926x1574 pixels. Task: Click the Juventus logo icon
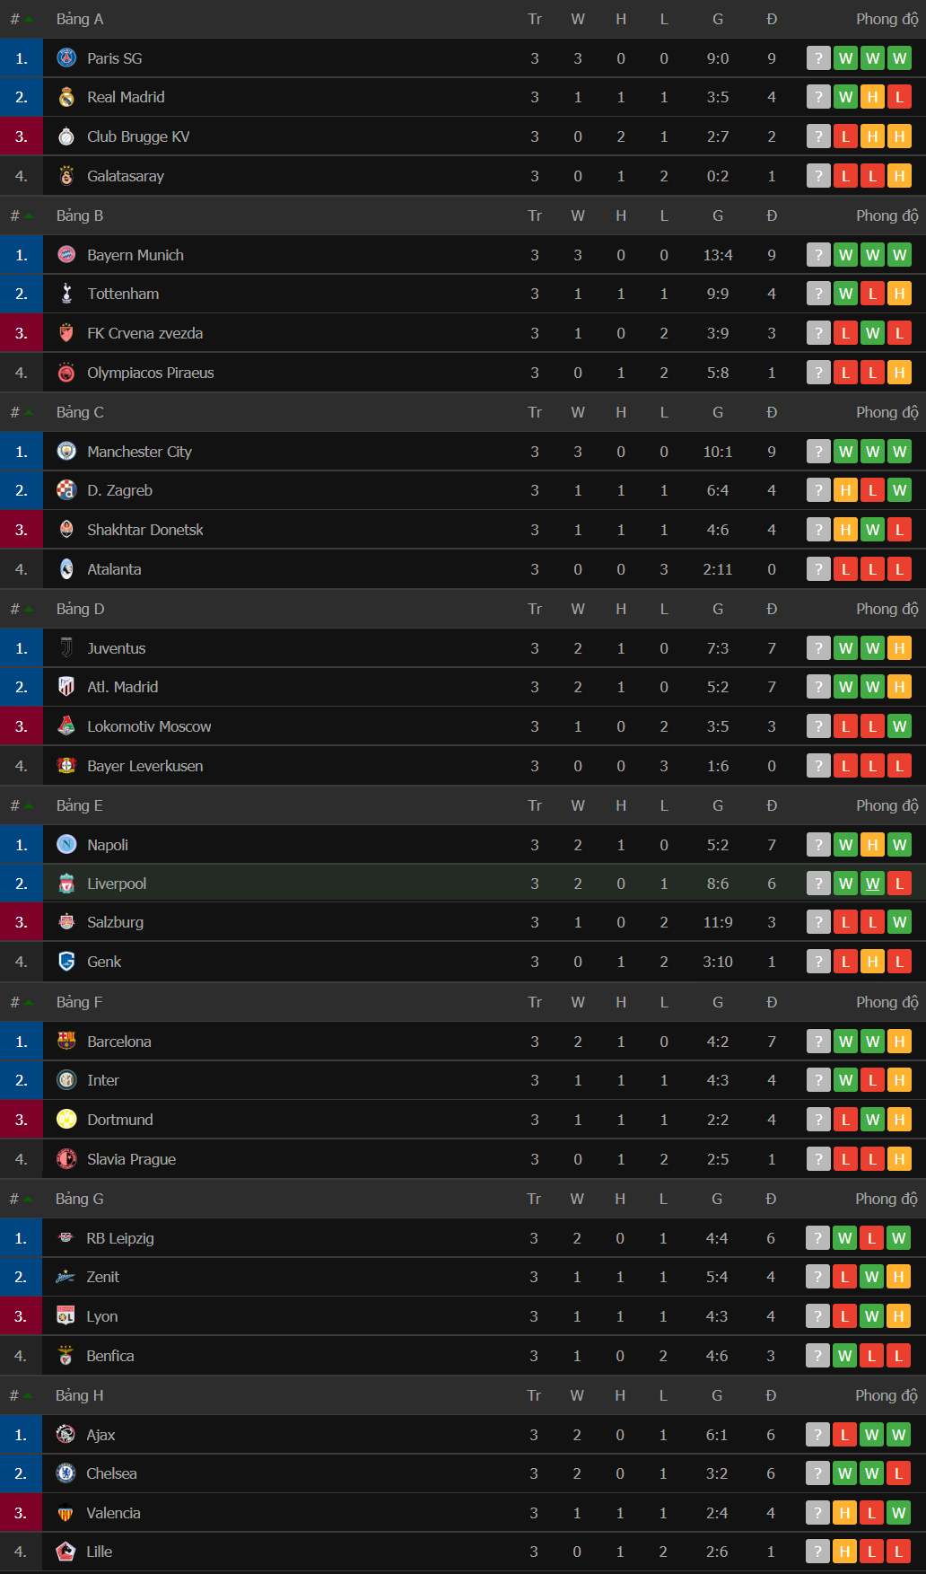(66, 648)
